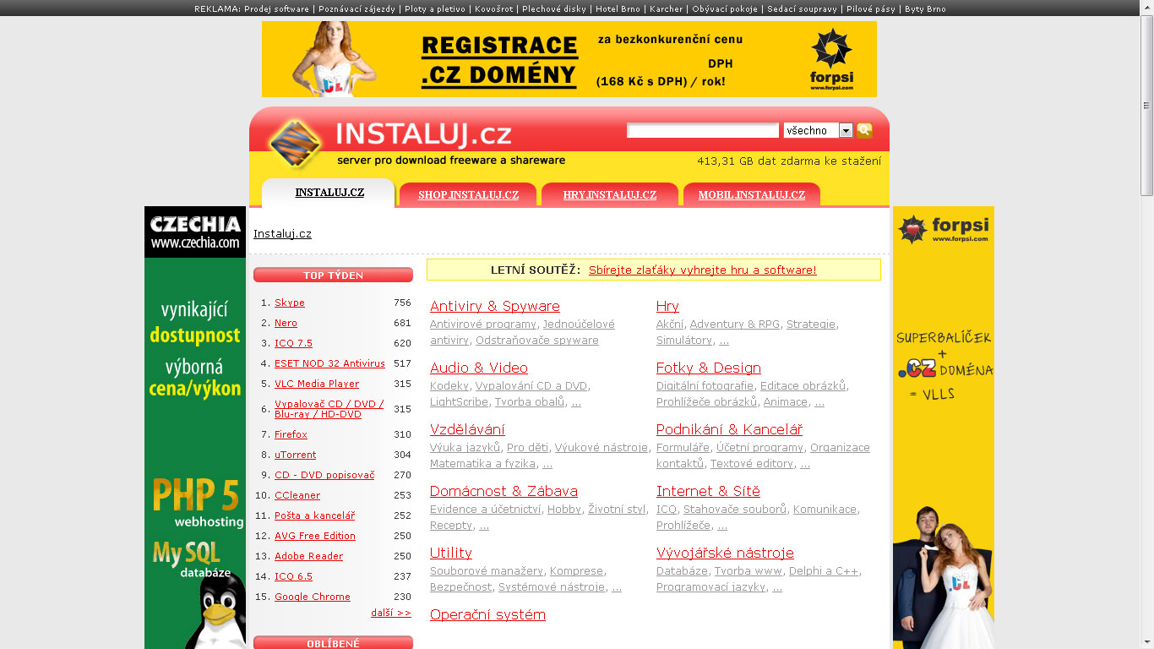The image size is (1154, 649).
Task: Click the forpsi Superbalíček side banner
Action: [944, 428]
